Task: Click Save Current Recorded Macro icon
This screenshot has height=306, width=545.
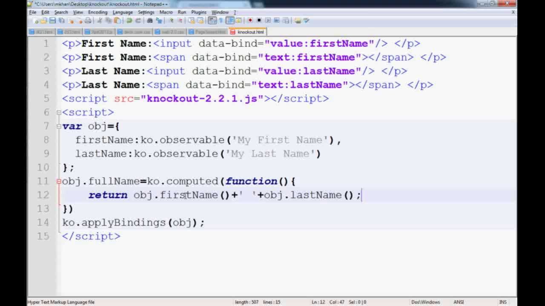Action: click(x=286, y=20)
